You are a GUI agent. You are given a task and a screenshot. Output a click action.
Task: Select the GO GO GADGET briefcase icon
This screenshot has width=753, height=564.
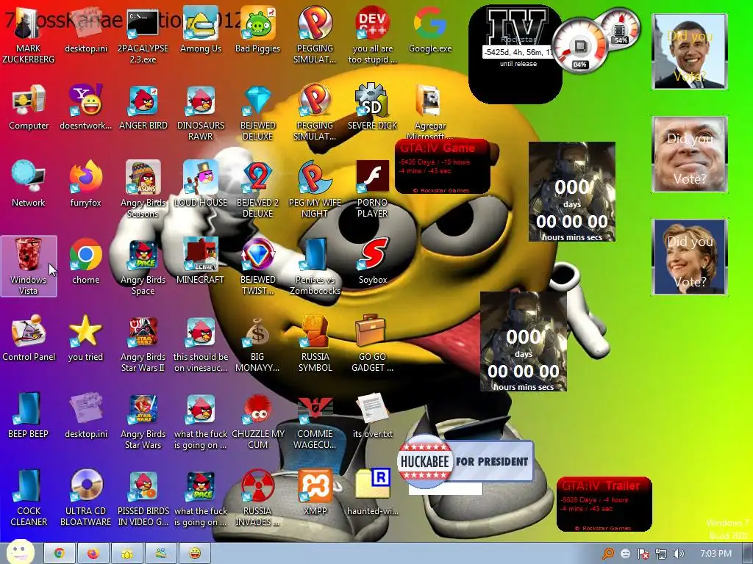(x=373, y=344)
